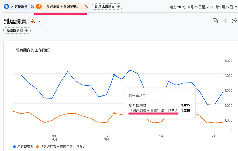
Task: Add a new comparison with 新增比較項目
Action: coord(107,6)
